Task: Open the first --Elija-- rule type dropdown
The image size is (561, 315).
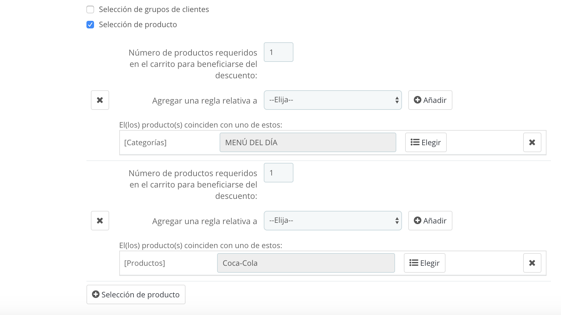Action: click(333, 100)
